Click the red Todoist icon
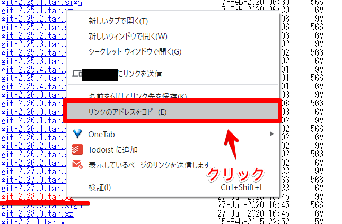This screenshot has width=342, height=224. [x=77, y=149]
